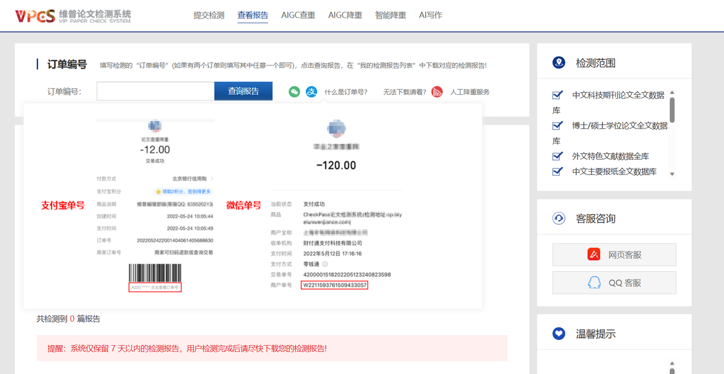724x374 pixels.
Task: Click the green WeChat icon
Action: pyautogui.click(x=294, y=92)
